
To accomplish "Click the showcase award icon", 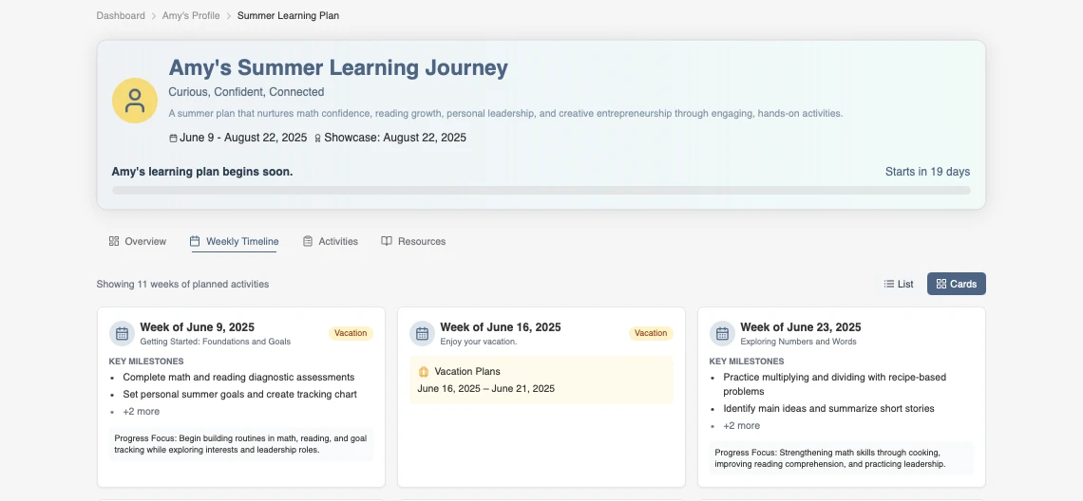I will 317,138.
